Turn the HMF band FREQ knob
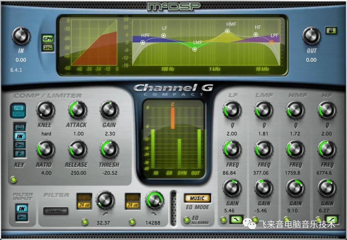 tap(295, 149)
